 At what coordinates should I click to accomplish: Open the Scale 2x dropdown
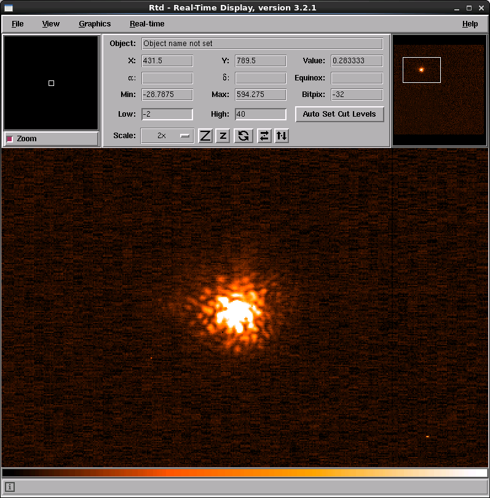(167, 136)
